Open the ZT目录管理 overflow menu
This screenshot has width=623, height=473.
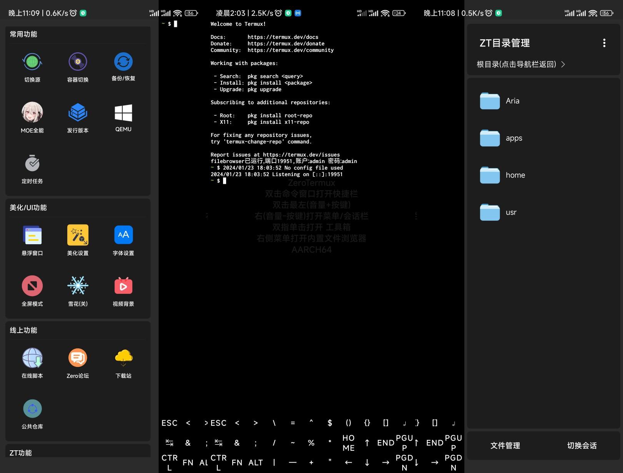click(605, 43)
